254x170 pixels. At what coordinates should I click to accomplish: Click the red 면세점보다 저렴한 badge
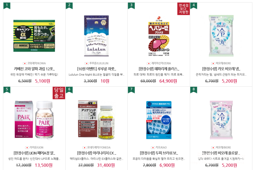[x=184, y=9]
